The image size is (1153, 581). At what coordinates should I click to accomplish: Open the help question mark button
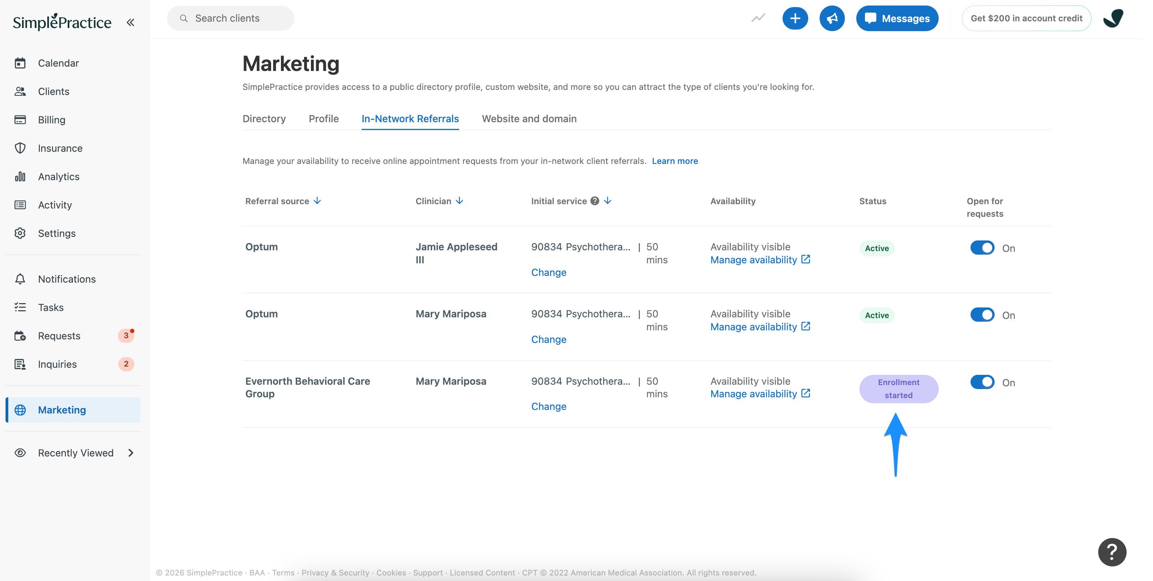pyautogui.click(x=1112, y=552)
